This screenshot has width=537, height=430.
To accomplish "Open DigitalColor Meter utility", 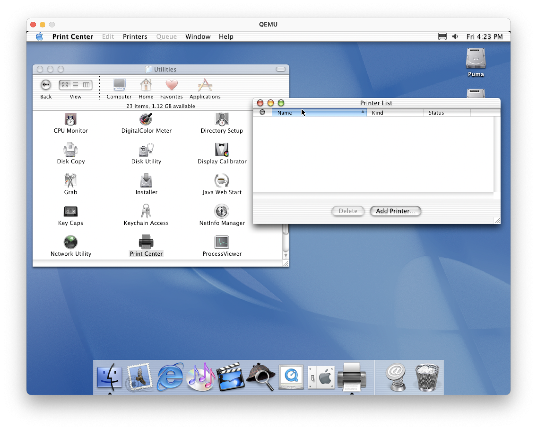I will (146, 119).
